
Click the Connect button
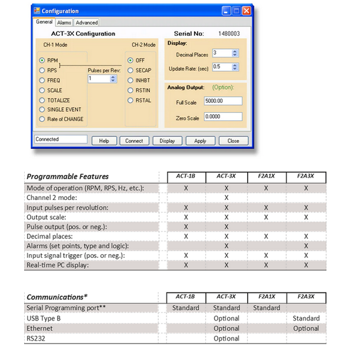coord(134,141)
